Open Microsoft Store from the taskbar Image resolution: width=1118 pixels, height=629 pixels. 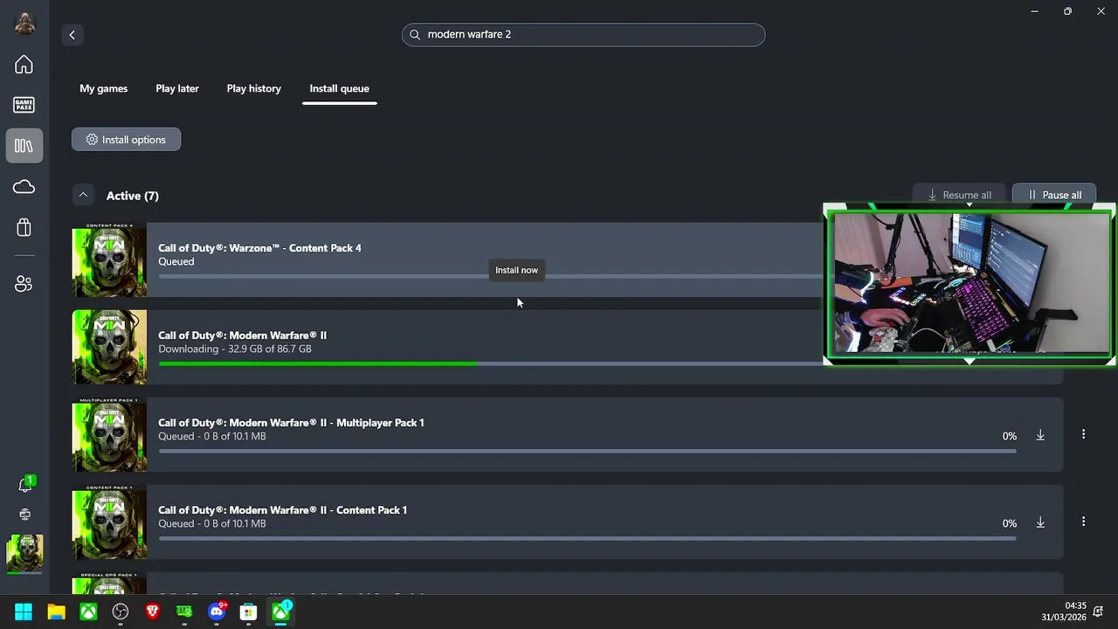pos(249,612)
